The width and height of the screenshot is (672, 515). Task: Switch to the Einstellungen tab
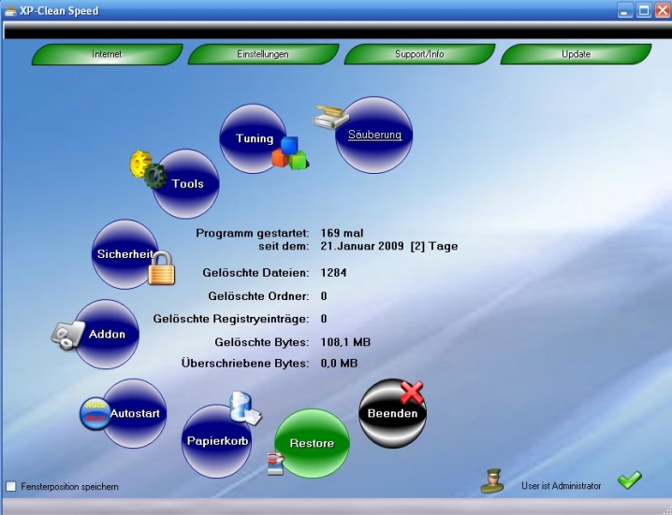click(262, 54)
